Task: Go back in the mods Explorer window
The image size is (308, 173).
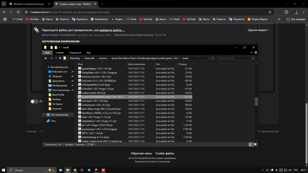Action: pos(46,58)
